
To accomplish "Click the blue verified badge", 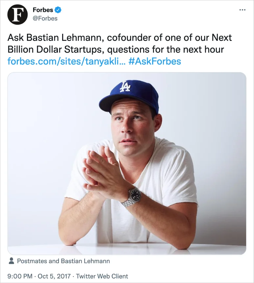I will [58, 10].
